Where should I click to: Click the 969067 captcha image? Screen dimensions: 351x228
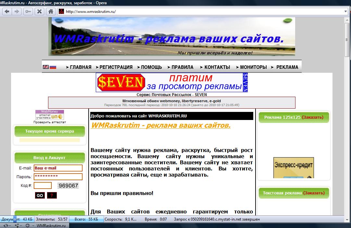(x=68, y=185)
